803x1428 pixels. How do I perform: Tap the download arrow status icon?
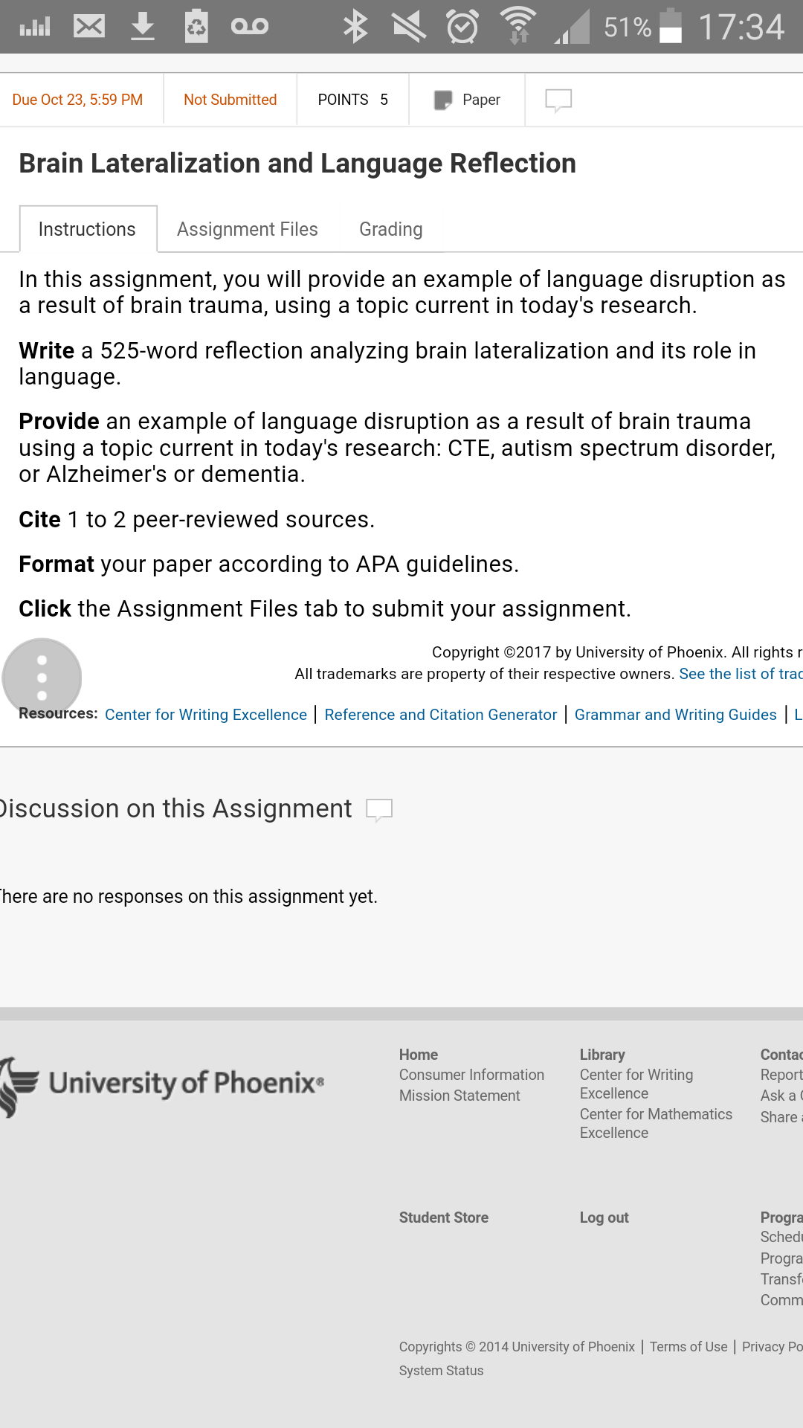coord(143,27)
